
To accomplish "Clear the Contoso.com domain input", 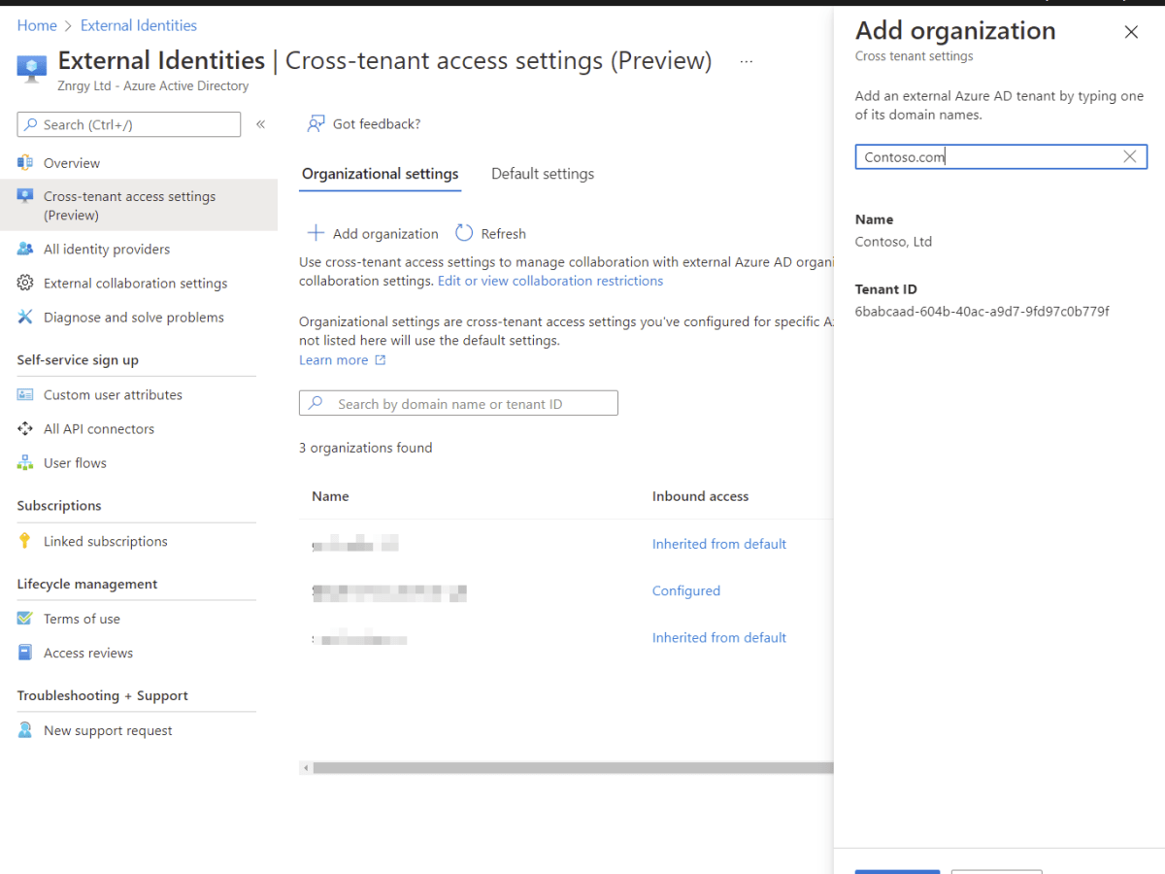I will [x=1129, y=156].
